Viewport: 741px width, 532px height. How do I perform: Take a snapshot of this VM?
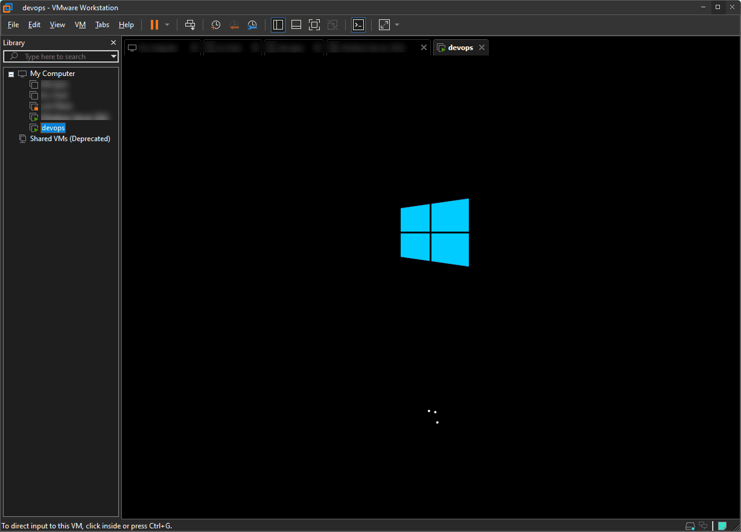point(215,25)
